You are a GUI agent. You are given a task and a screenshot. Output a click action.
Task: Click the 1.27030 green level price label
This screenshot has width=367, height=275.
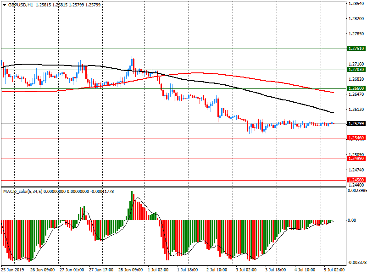pos(356,70)
